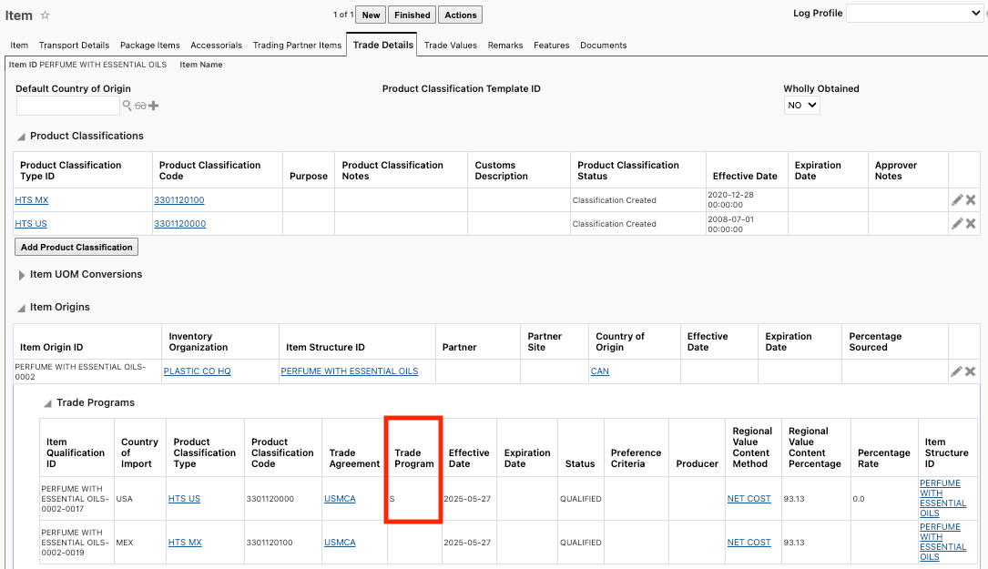This screenshot has height=569, width=988.
Task: Click the Add Product Classification button
Action: click(x=76, y=247)
